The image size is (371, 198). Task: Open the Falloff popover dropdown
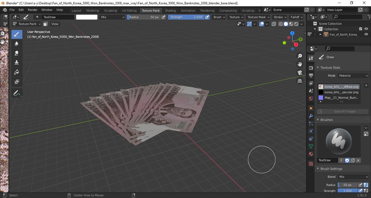[x=297, y=17]
